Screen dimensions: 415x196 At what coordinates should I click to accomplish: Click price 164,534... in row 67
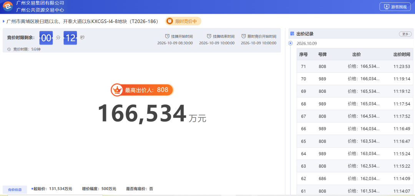click(364, 116)
